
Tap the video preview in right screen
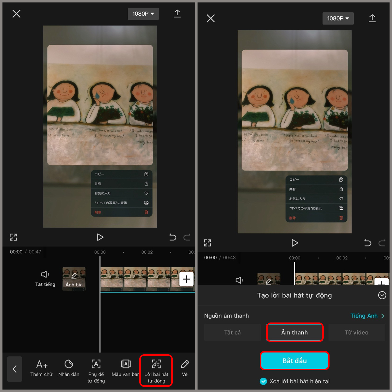coord(295,132)
